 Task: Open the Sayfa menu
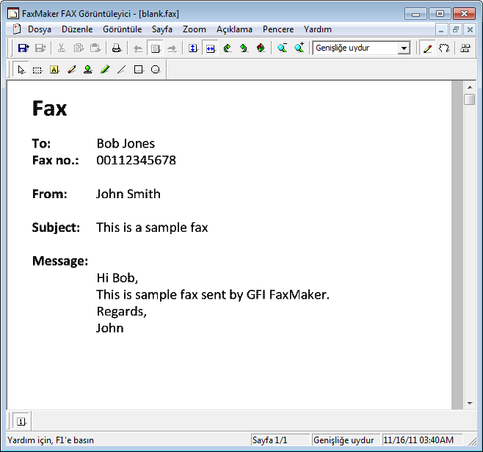[162, 29]
